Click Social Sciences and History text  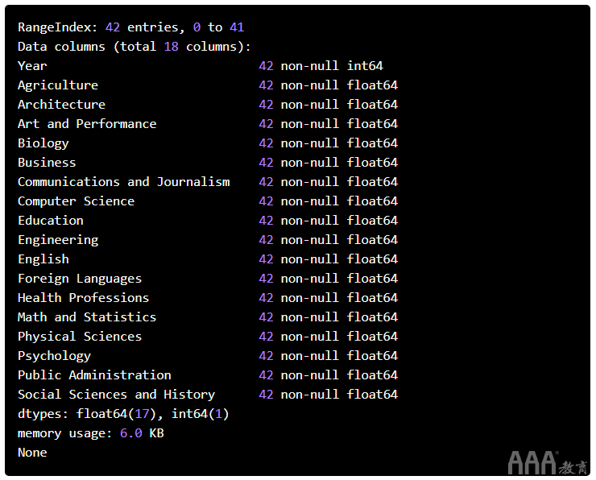pyautogui.click(x=116, y=395)
